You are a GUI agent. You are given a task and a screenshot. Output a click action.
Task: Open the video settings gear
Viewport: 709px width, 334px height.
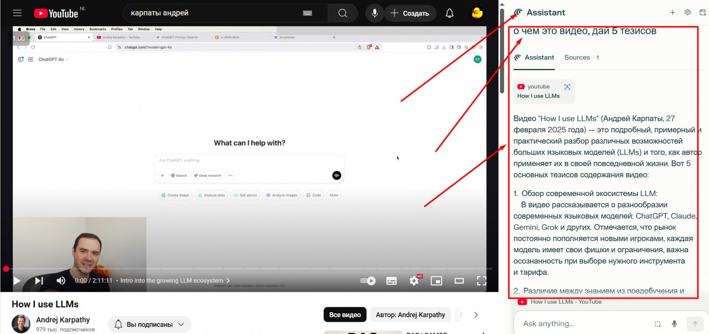[414, 280]
